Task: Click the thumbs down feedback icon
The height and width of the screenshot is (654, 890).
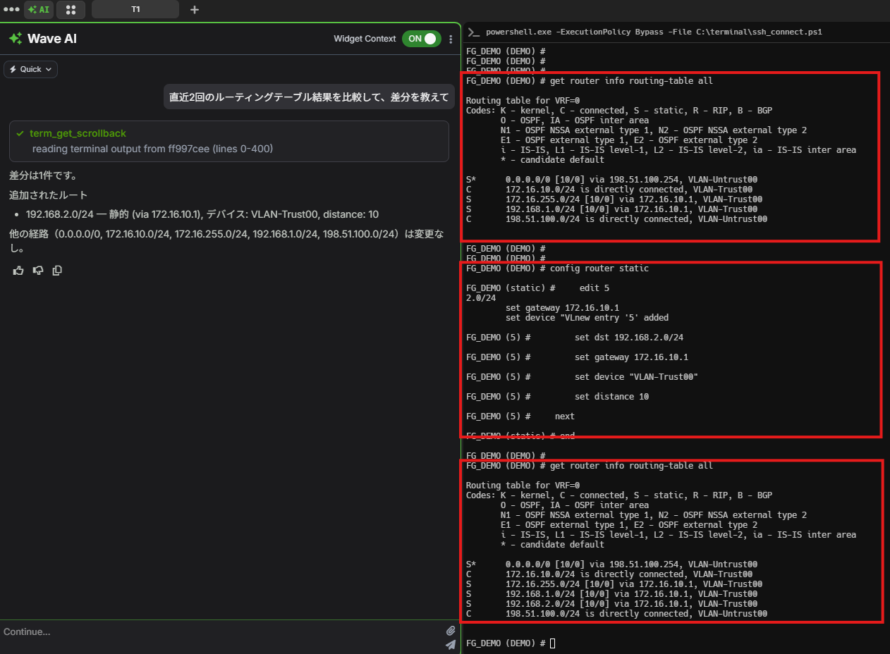Action: click(38, 271)
